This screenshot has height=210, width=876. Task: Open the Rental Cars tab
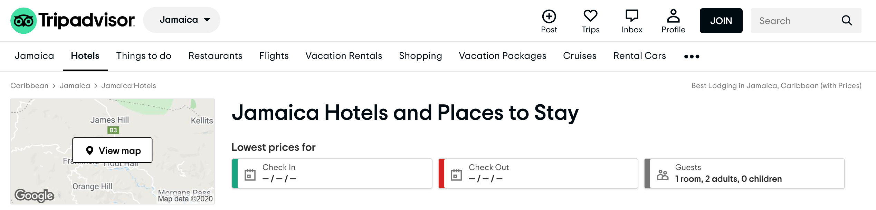[639, 56]
